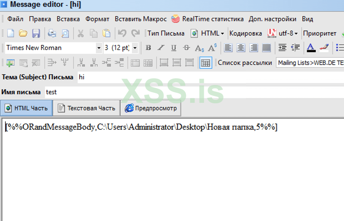Image resolution: width=344 pixels, height=221 pixels.
Task: Open print preview with the magnifier icon
Action: tap(65, 34)
